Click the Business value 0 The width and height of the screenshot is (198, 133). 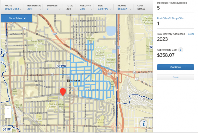(x=47, y=9)
